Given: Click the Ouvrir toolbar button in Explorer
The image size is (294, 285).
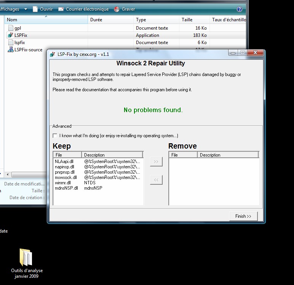Looking at the screenshot, I should 43,9.
